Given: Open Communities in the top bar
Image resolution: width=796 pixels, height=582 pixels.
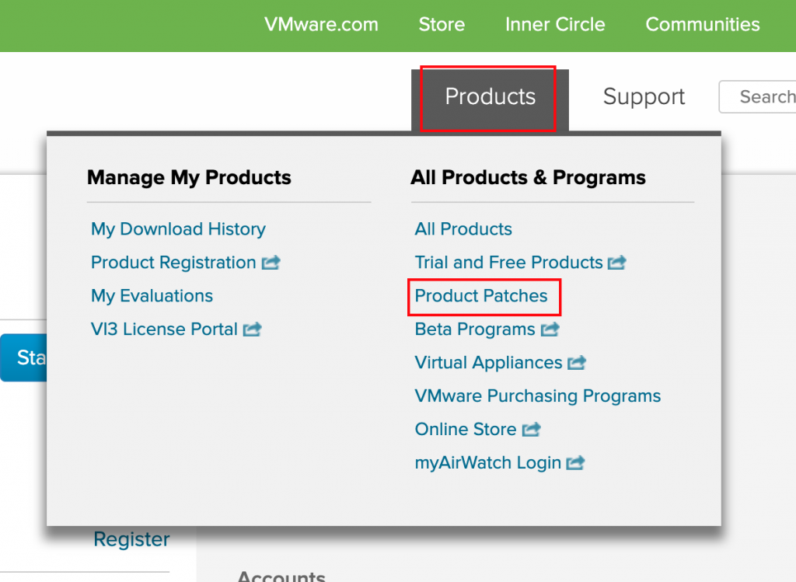Looking at the screenshot, I should 703,24.
